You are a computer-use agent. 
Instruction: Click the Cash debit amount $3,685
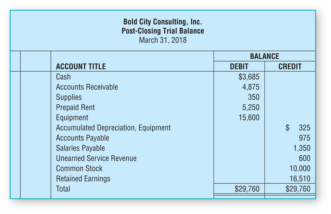249,77
